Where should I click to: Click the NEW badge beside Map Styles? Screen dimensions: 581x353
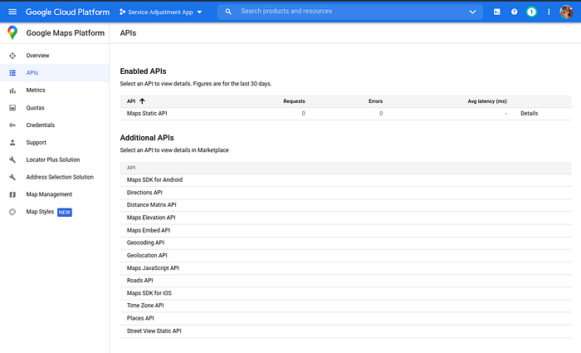click(65, 213)
